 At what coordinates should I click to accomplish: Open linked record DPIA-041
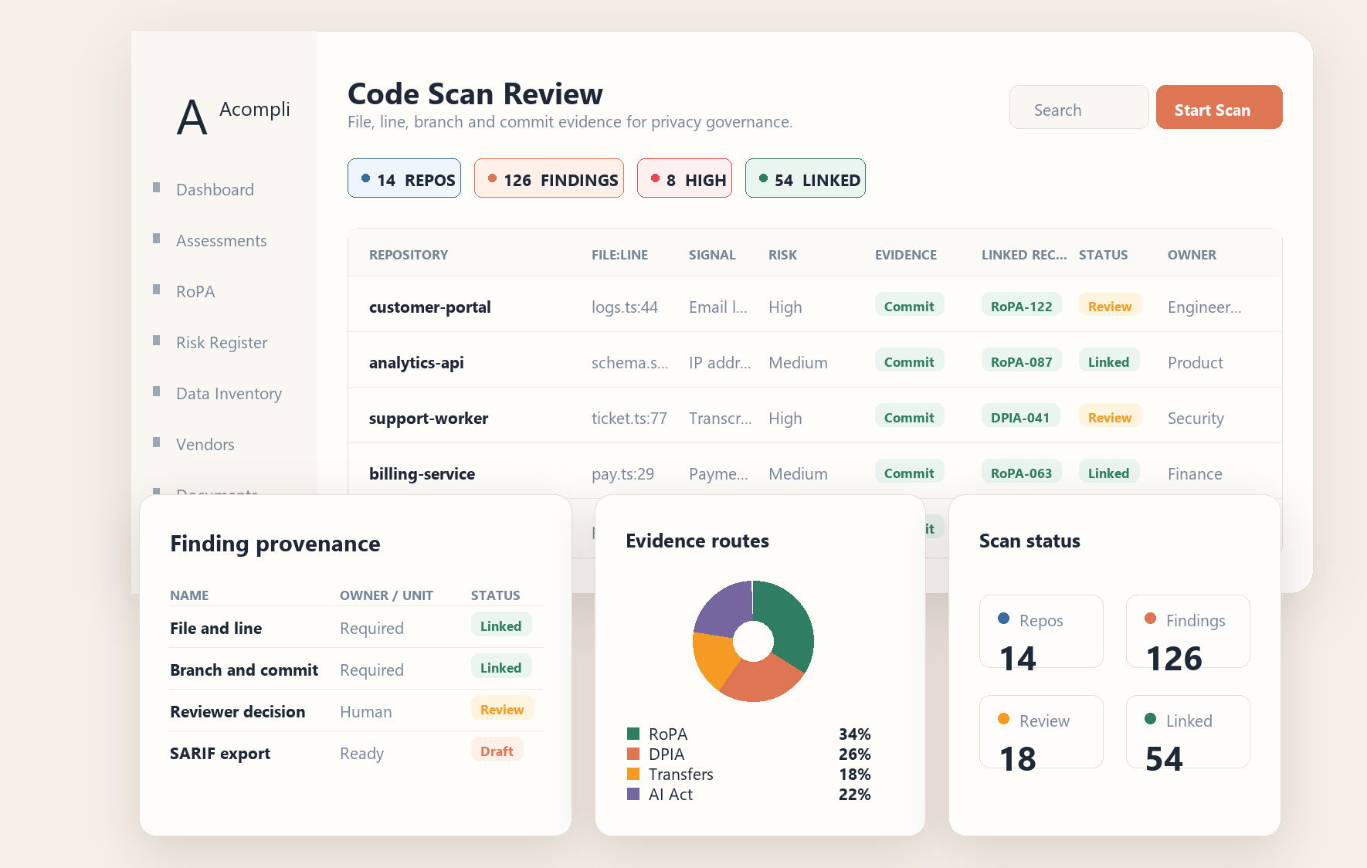click(1020, 417)
